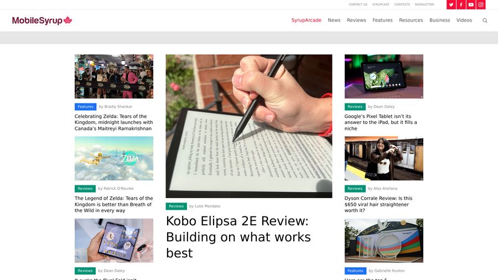Open the SyrupArcade menu item
The image size is (498, 280).
tap(306, 20)
